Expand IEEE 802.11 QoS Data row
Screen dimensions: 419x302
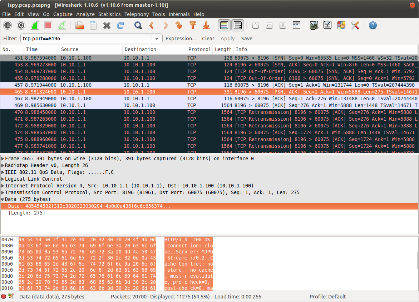click(3, 172)
